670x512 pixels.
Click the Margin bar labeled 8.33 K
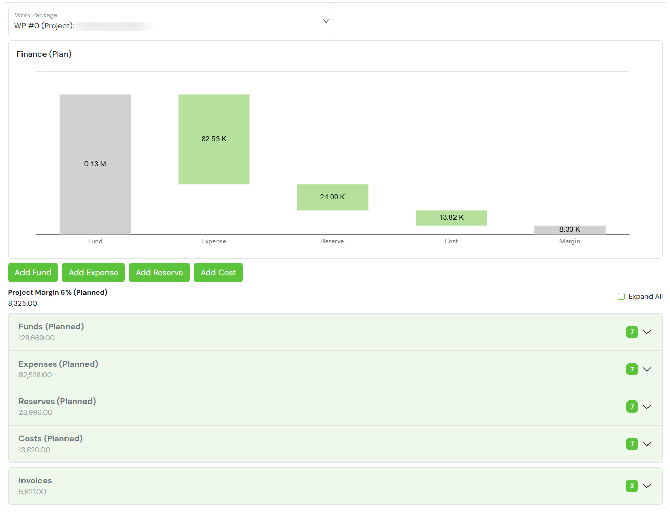point(570,230)
